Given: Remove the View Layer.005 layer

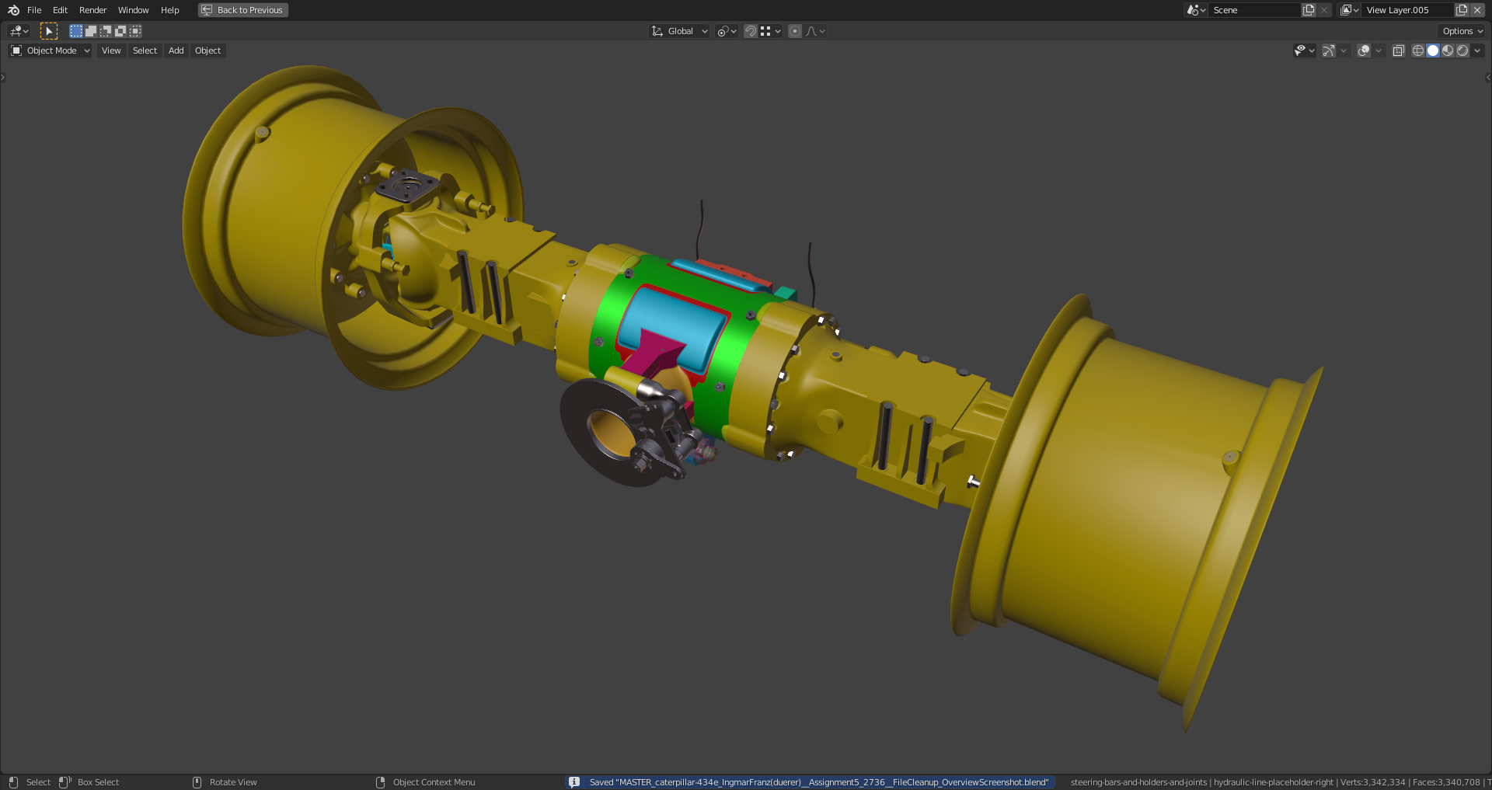Looking at the screenshot, I should point(1477,10).
